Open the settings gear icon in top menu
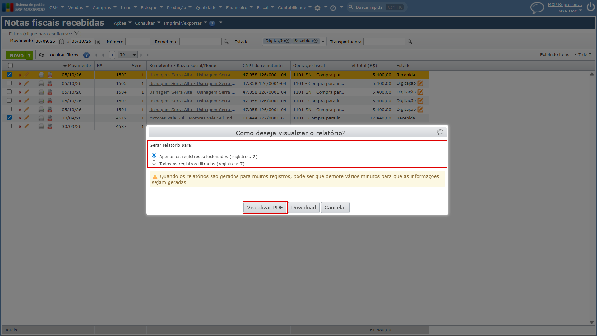The width and height of the screenshot is (597, 336). coord(317,8)
